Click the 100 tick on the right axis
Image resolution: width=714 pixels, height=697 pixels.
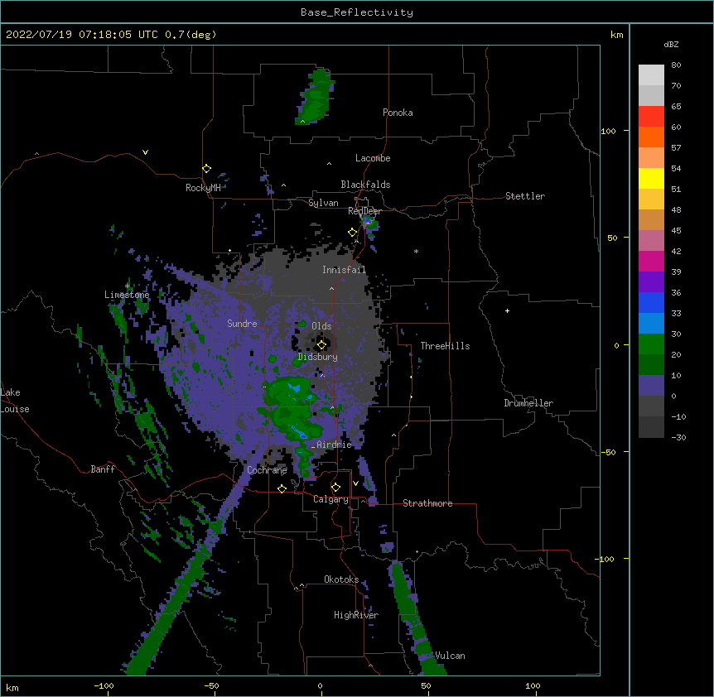(608, 131)
